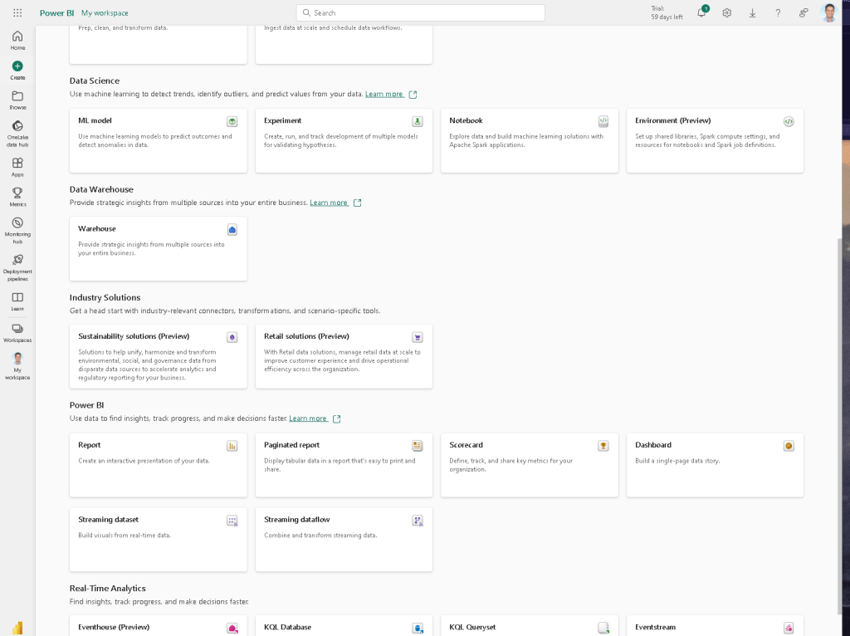Create a Streaming dataflow

pyautogui.click(x=344, y=540)
